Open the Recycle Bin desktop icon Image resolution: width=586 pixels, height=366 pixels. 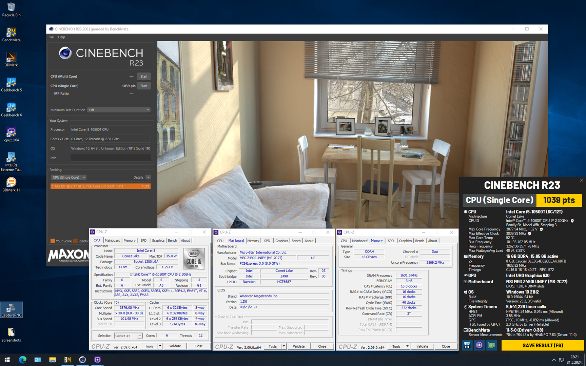[11, 9]
